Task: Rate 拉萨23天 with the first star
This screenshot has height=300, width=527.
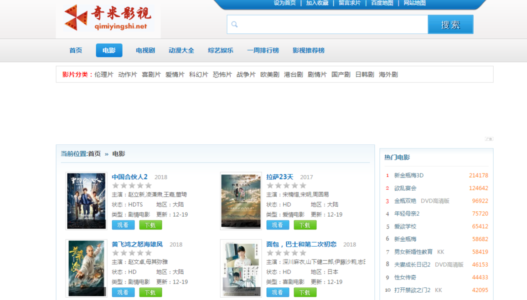Action: [x=270, y=186]
